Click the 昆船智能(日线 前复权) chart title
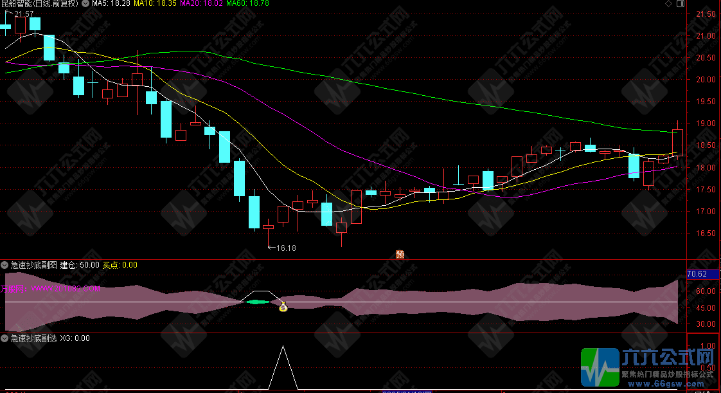This screenshot has width=721, height=393. (x=40, y=4)
